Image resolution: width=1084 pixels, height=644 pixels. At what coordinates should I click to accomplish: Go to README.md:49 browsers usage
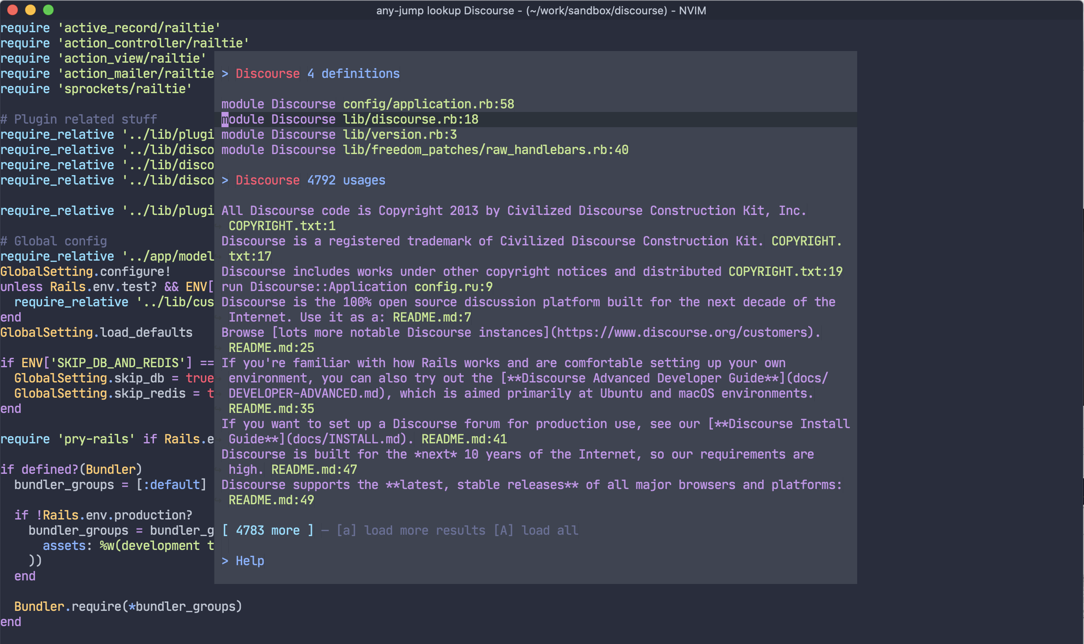(x=271, y=500)
